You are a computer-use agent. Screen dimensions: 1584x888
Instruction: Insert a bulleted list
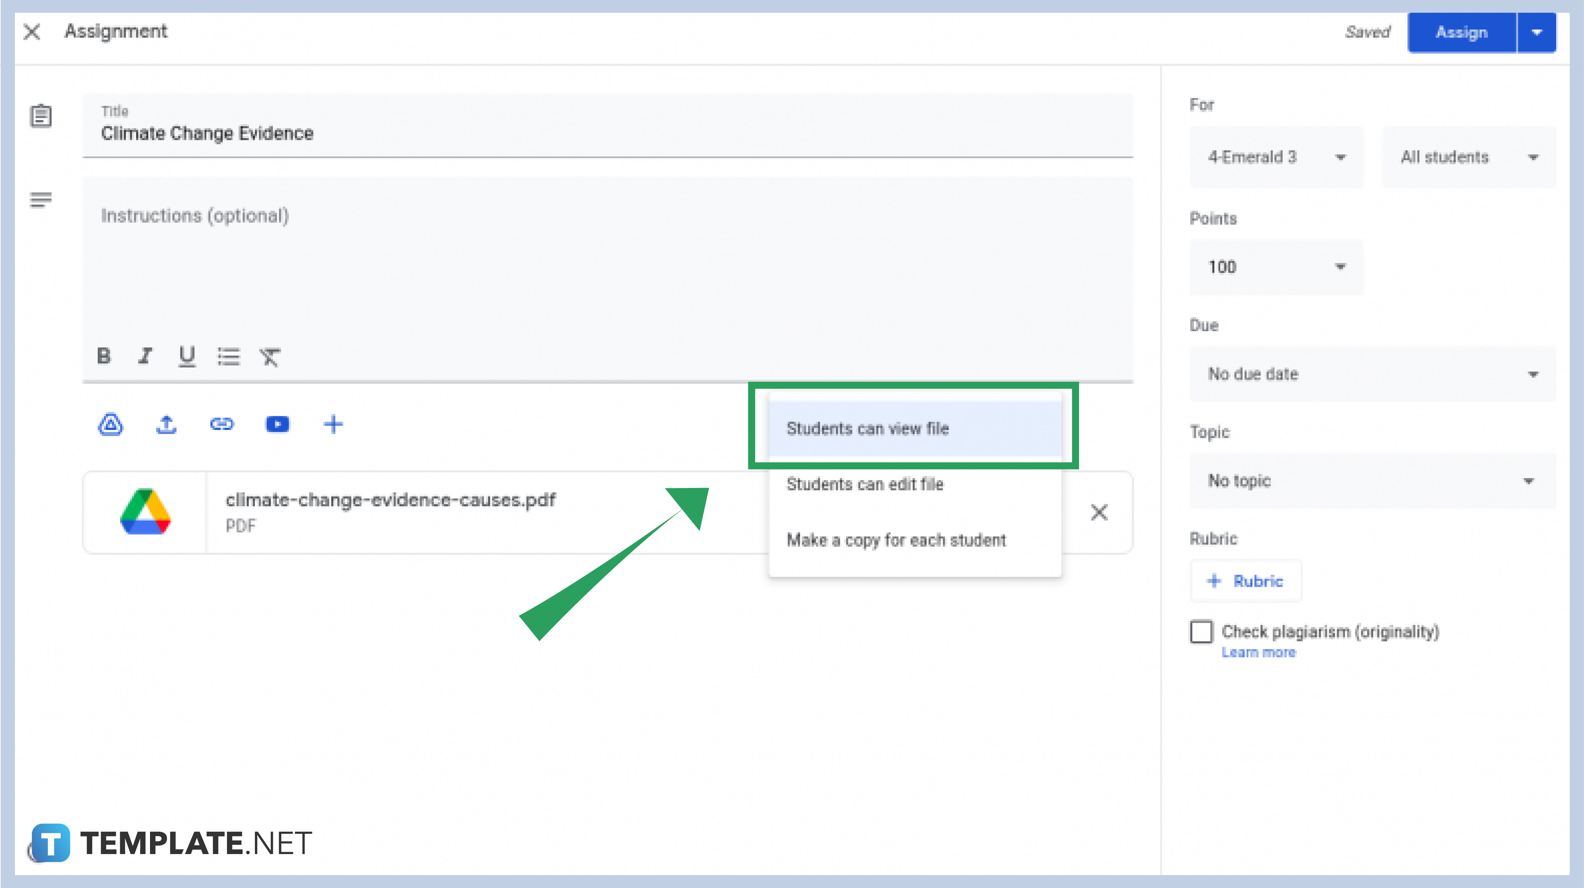pos(228,357)
